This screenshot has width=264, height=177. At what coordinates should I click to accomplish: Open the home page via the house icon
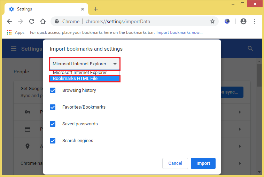point(43,21)
